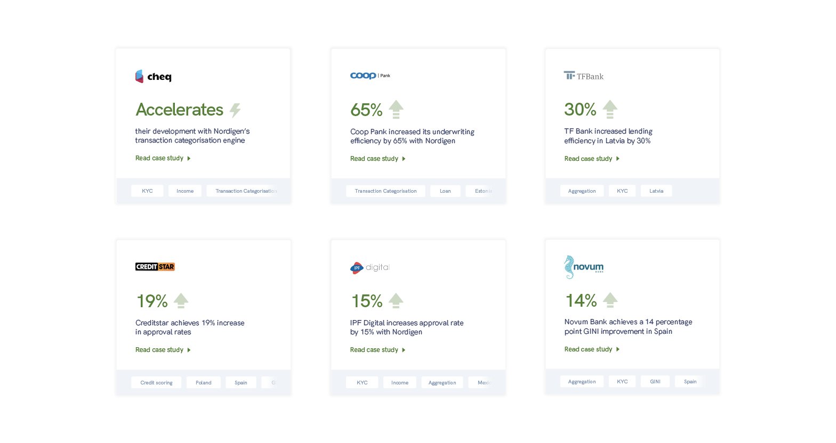Click the lightning bolt beside Accelerates

(x=235, y=110)
